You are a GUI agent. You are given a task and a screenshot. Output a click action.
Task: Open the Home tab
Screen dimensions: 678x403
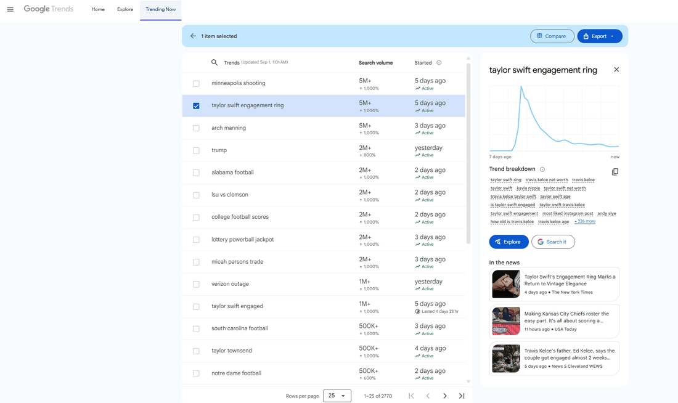click(x=98, y=10)
